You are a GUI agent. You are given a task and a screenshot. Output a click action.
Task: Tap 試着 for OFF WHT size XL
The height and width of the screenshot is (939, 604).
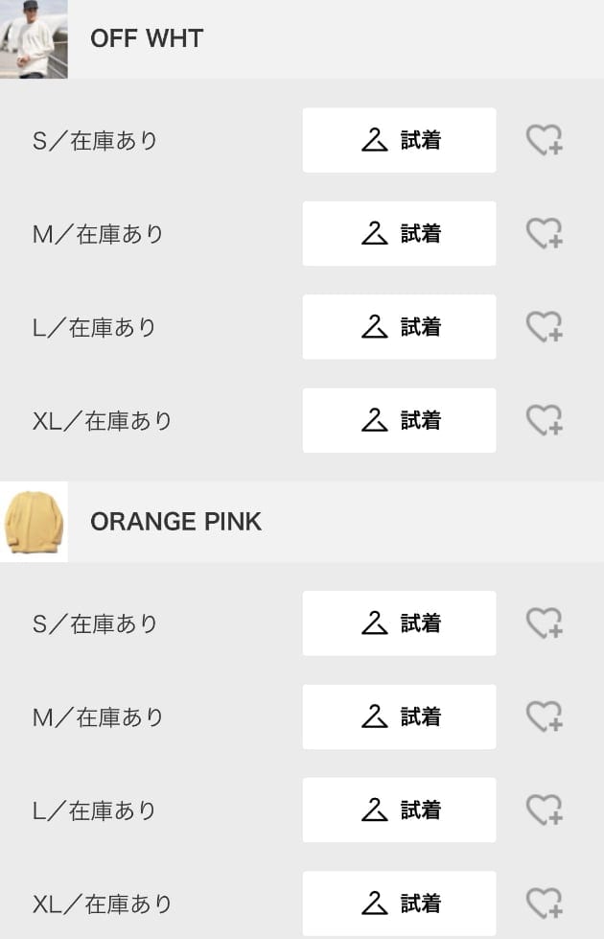tap(399, 420)
